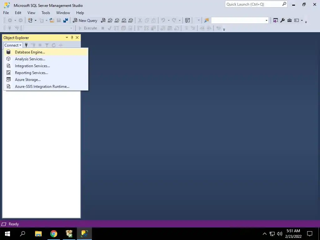Click the Activity Monitor icon

(187, 20)
